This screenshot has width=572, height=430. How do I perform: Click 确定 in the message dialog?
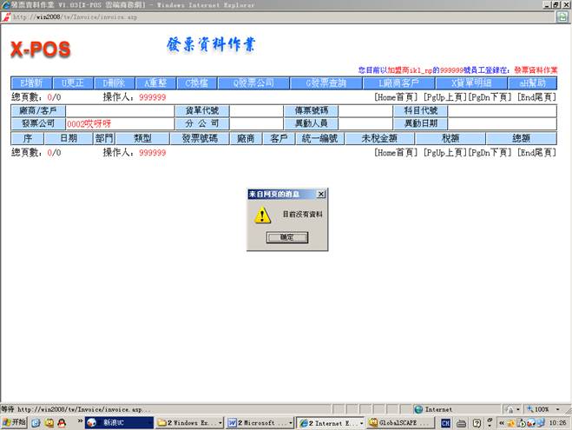point(286,237)
